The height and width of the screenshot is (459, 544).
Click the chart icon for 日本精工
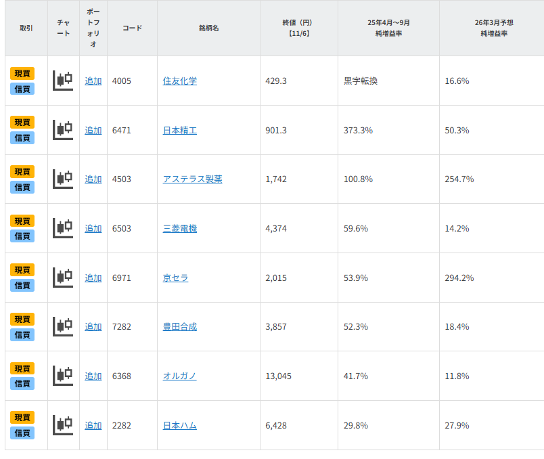[62, 129]
